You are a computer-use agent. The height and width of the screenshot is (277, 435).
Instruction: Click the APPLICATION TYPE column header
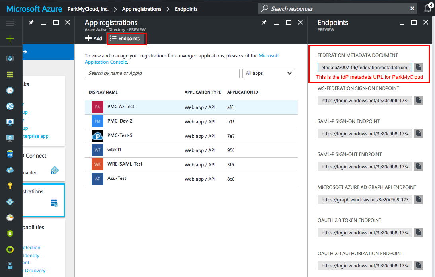click(203, 92)
